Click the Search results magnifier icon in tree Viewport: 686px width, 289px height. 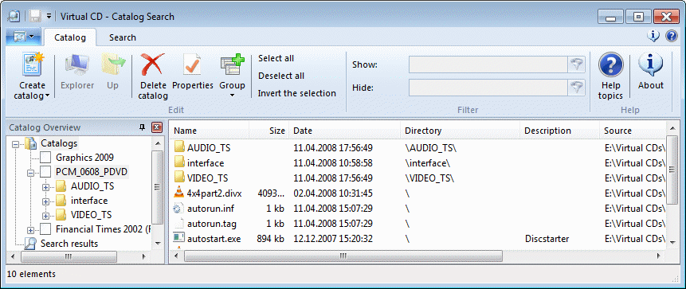click(30, 244)
